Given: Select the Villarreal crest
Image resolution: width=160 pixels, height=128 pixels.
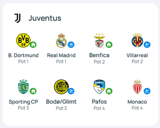Looking at the screenshot, I should click(x=137, y=40).
